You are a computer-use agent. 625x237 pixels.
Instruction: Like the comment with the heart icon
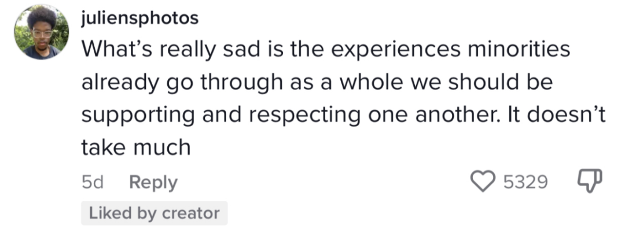click(x=483, y=182)
